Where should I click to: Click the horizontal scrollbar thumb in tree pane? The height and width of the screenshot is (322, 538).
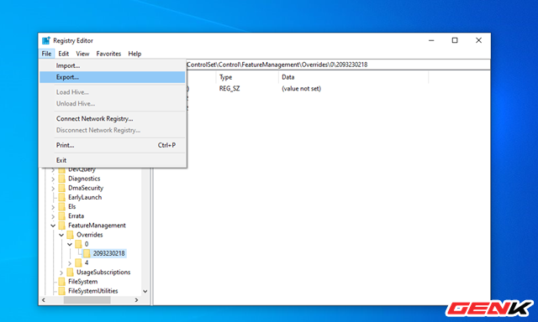point(87,300)
